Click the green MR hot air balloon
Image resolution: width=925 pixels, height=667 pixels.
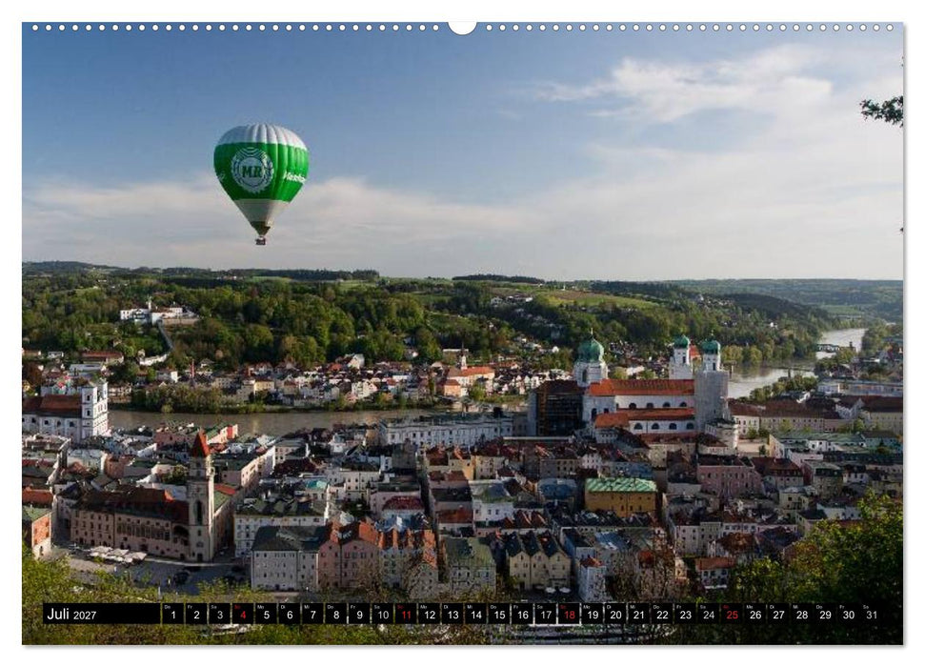[x=261, y=184]
